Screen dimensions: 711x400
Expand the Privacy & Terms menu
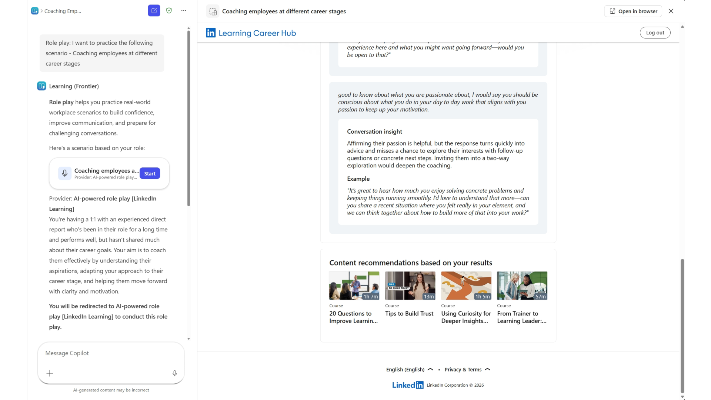pos(467,370)
